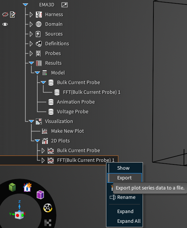Click the EMA3D pop-out arrow icon
The width and height of the screenshot is (187, 228).
pos(65,5)
